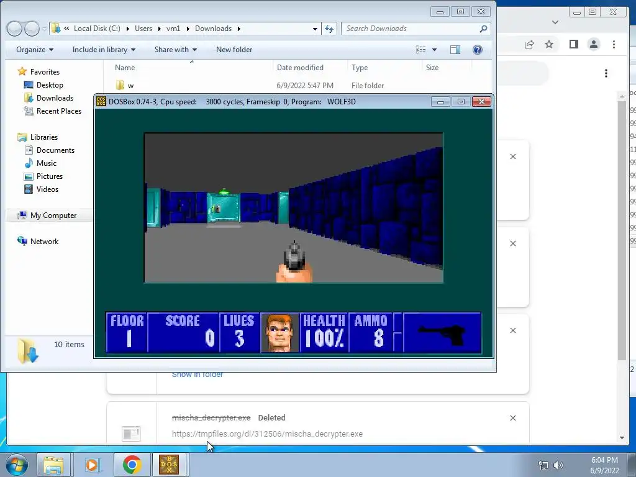This screenshot has width=636, height=477.
Task: Click the Windows Start orb
Action: pos(17,465)
